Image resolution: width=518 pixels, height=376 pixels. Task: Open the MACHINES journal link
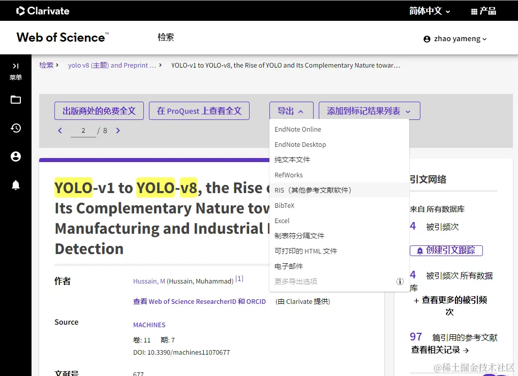pos(149,325)
